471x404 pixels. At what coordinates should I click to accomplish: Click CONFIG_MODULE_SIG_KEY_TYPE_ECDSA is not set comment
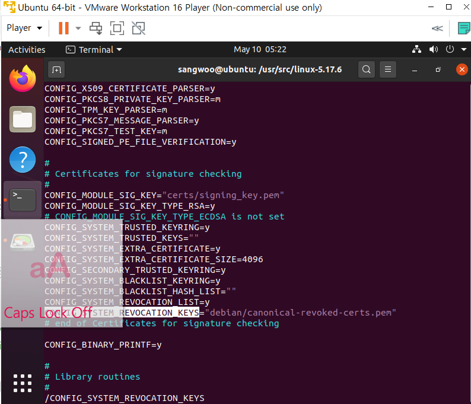[x=164, y=217]
